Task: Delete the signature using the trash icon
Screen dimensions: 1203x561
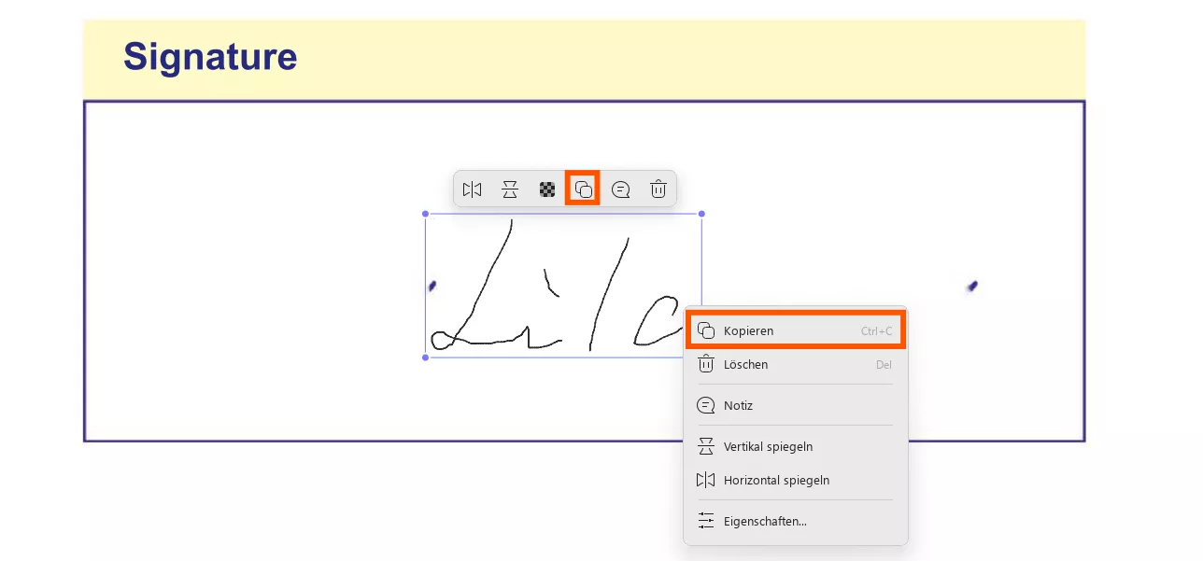Action: tap(658, 189)
